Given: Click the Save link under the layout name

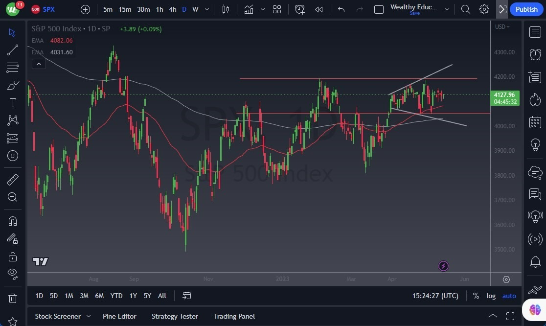Looking at the screenshot, I should (x=414, y=13).
